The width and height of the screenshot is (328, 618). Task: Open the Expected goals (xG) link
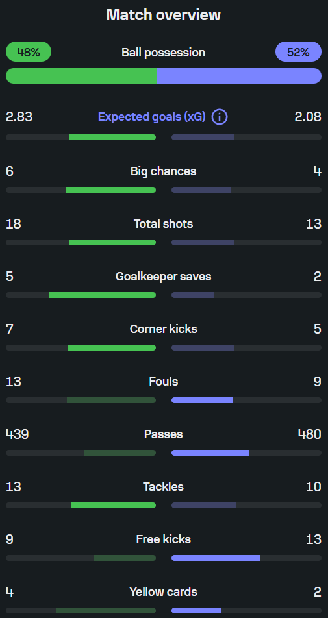pos(152,117)
